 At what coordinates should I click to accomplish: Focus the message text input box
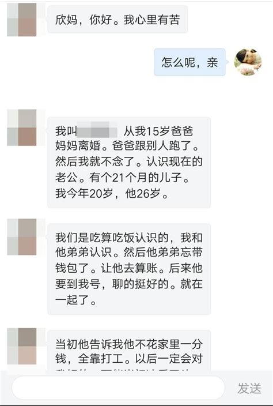(x=118, y=388)
